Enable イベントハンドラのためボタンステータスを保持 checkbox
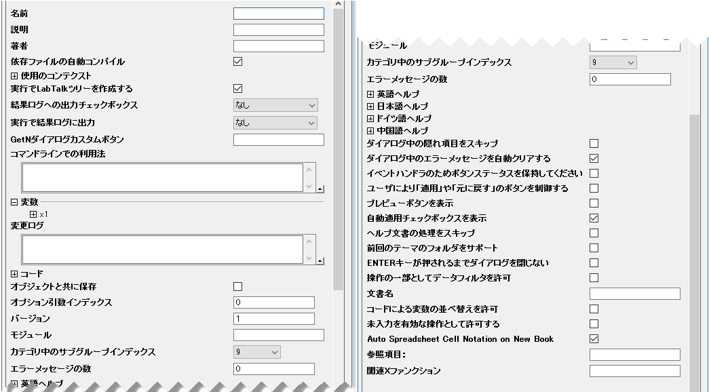The height and width of the screenshot is (392, 709). coord(594,173)
